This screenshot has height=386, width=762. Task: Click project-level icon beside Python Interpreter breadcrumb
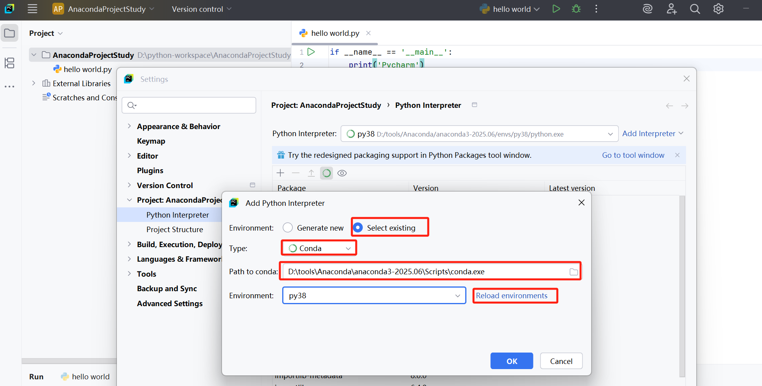[475, 105]
